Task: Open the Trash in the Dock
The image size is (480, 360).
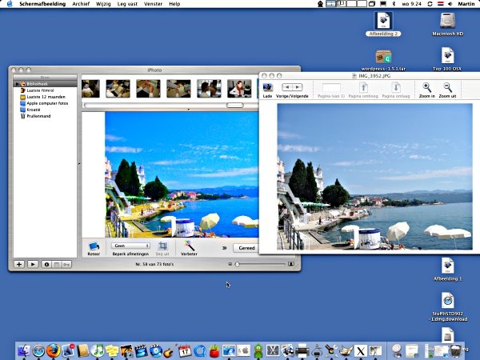Action: [456, 351]
